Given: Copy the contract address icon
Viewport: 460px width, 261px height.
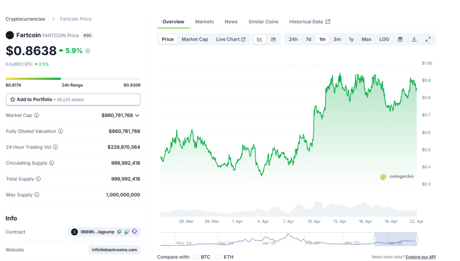Looking at the screenshot, I should click(x=119, y=232).
